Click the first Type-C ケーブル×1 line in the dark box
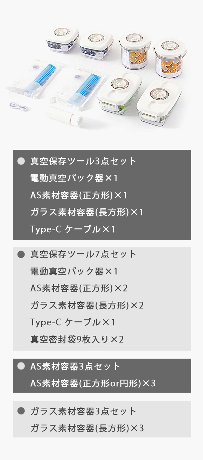This screenshot has width=203, height=460. (x=73, y=229)
